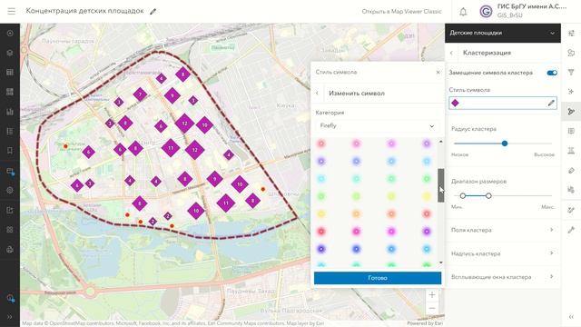Viewport: 581px width, 327px height.
Task: Select the highlighted Aggregation clustering icon
Action: tap(571, 112)
